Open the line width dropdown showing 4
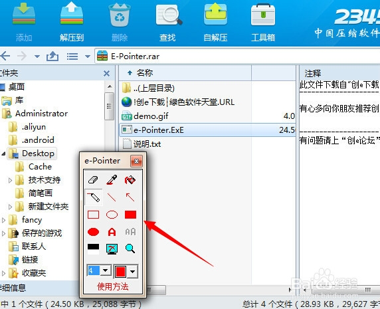380x309 pixels. pyautogui.click(x=106, y=270)
